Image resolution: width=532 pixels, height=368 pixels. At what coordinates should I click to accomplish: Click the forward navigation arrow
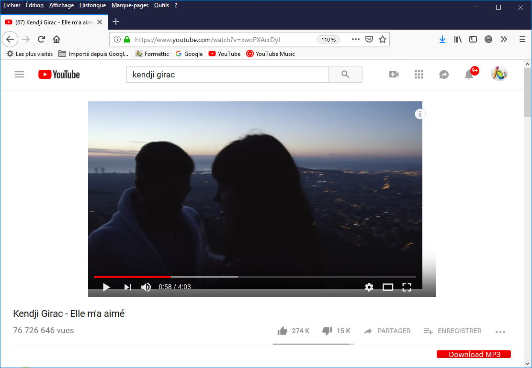point(26,40)
